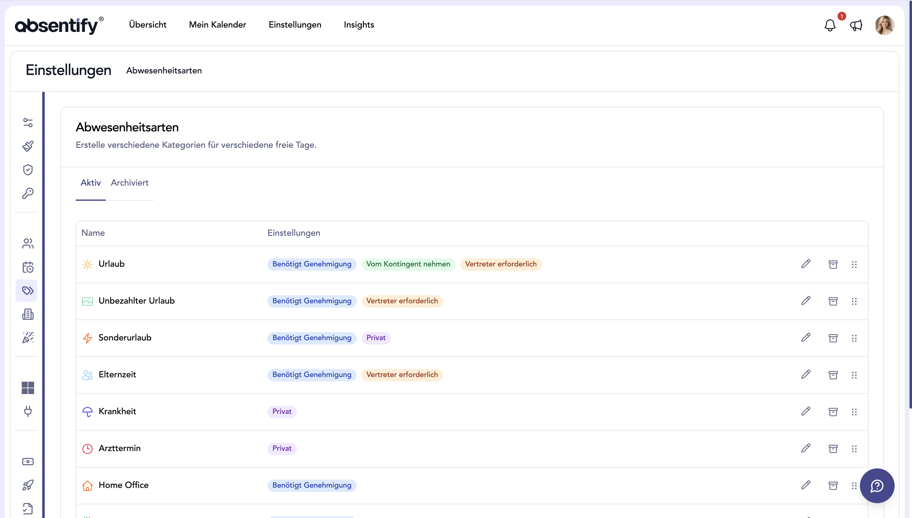Click the Name column header

click(x=93, y=233)
